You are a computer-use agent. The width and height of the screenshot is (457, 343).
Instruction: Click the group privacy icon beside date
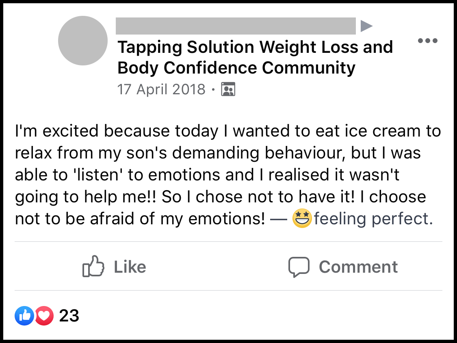click(x=228, y=89)
